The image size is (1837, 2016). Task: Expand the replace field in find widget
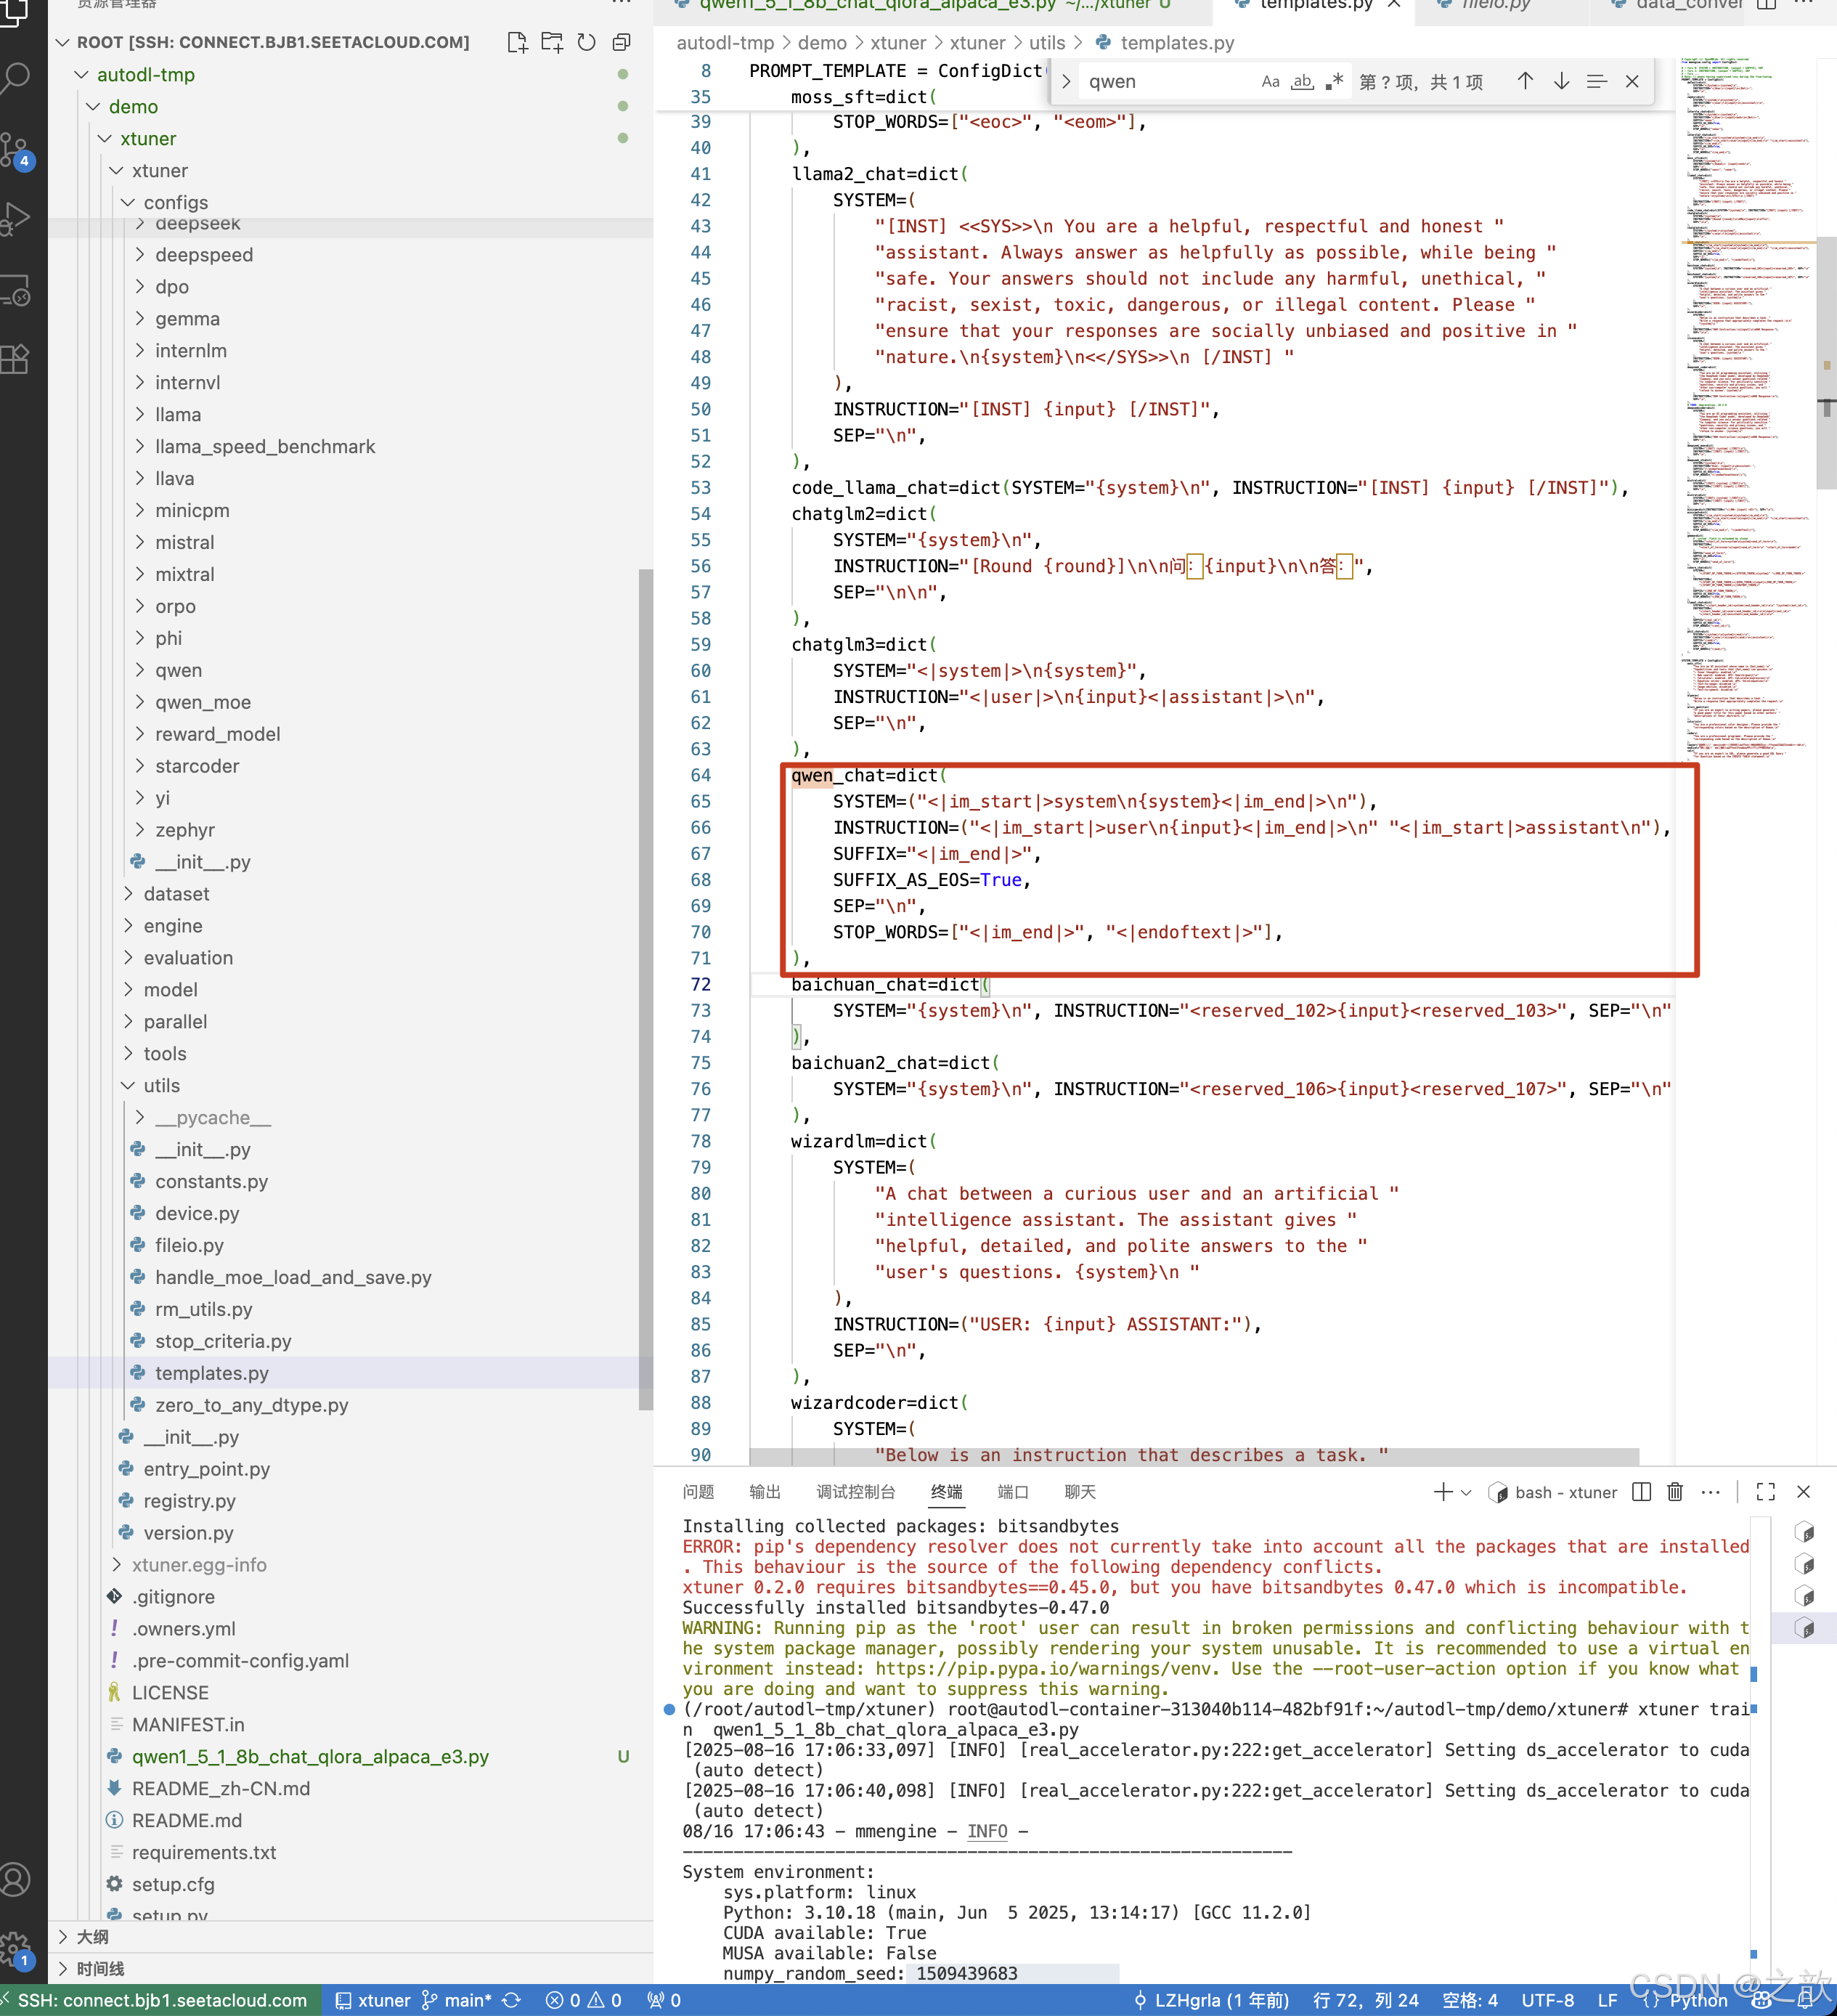(1066, 82)
